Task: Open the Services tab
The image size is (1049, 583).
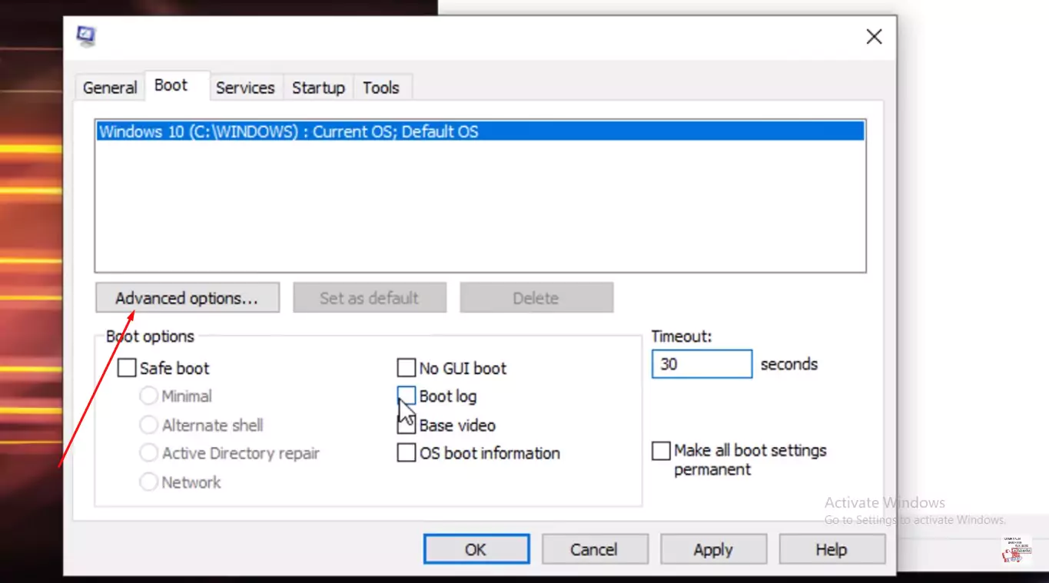Action: (x=245, y=88)
